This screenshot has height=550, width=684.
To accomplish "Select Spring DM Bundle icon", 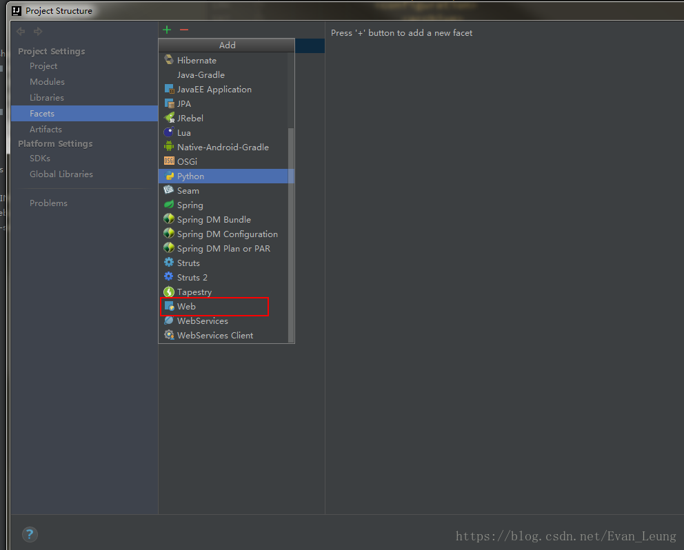I will tap(169, 219).
